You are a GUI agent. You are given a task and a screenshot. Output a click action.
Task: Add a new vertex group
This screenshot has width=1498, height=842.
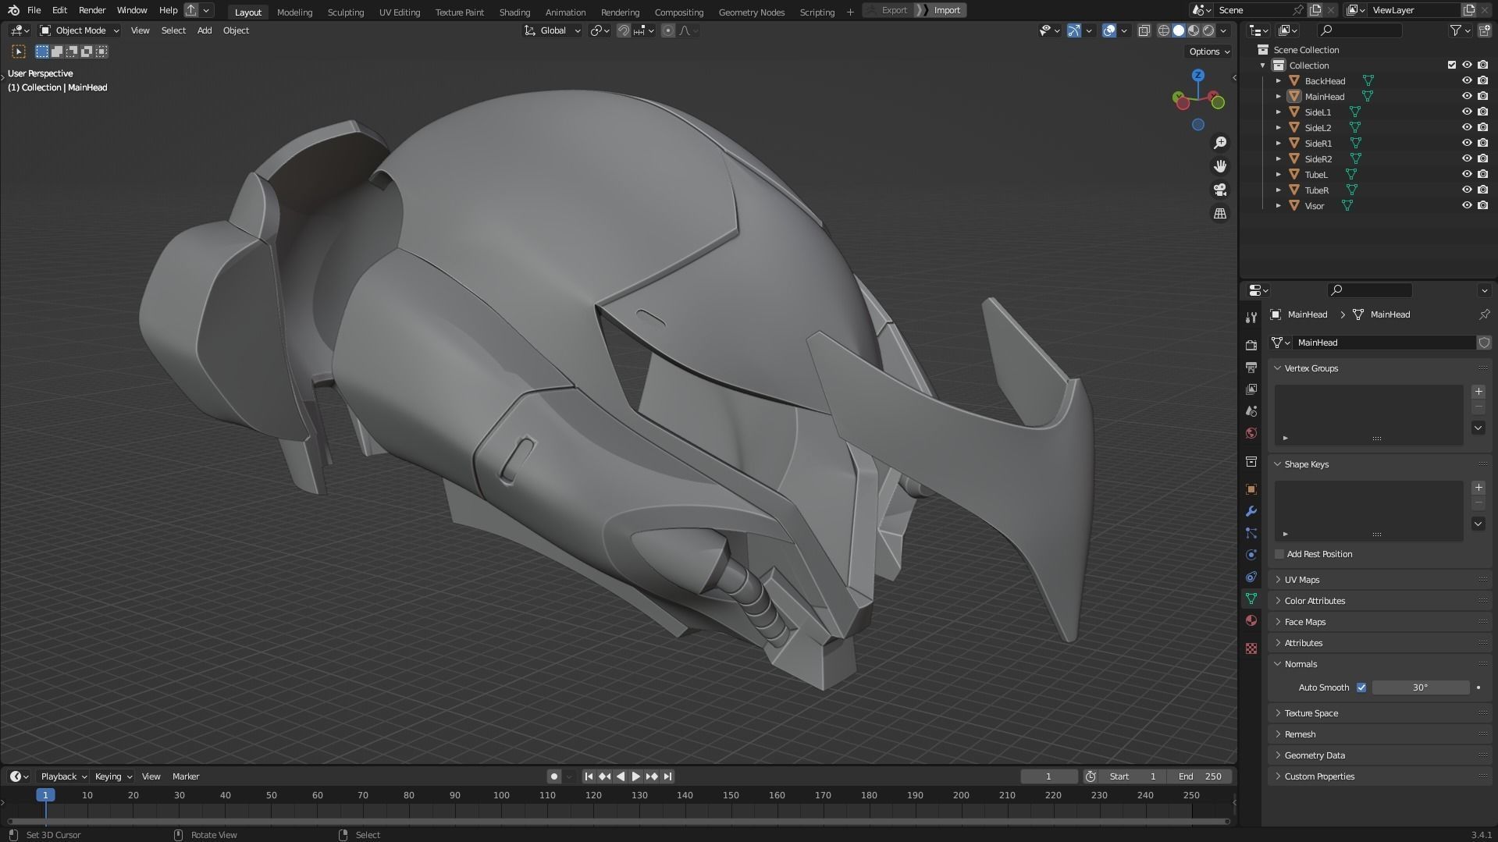(1478, 392)
